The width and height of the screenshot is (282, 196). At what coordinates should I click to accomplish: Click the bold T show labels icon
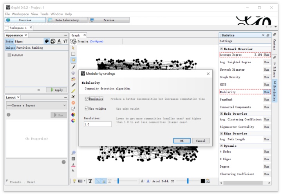coord(90,181)
